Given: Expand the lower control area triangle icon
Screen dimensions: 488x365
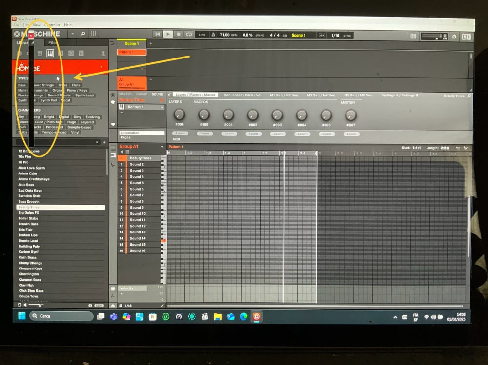Looking at the screenshot, I should tap(113, 306).
